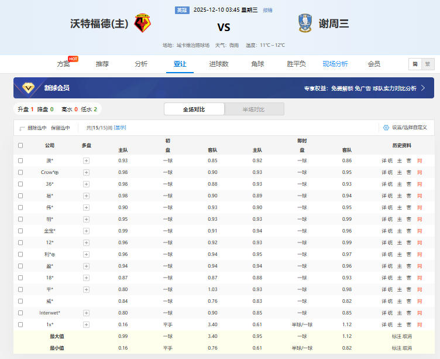Click the red 同 icon in the 澳* row
This screenshot has height=359, width=440.
(x=420, y=160)
